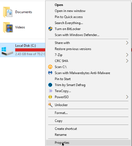
Task: Click the Smart Defrag icon
Action: (50, 85)
